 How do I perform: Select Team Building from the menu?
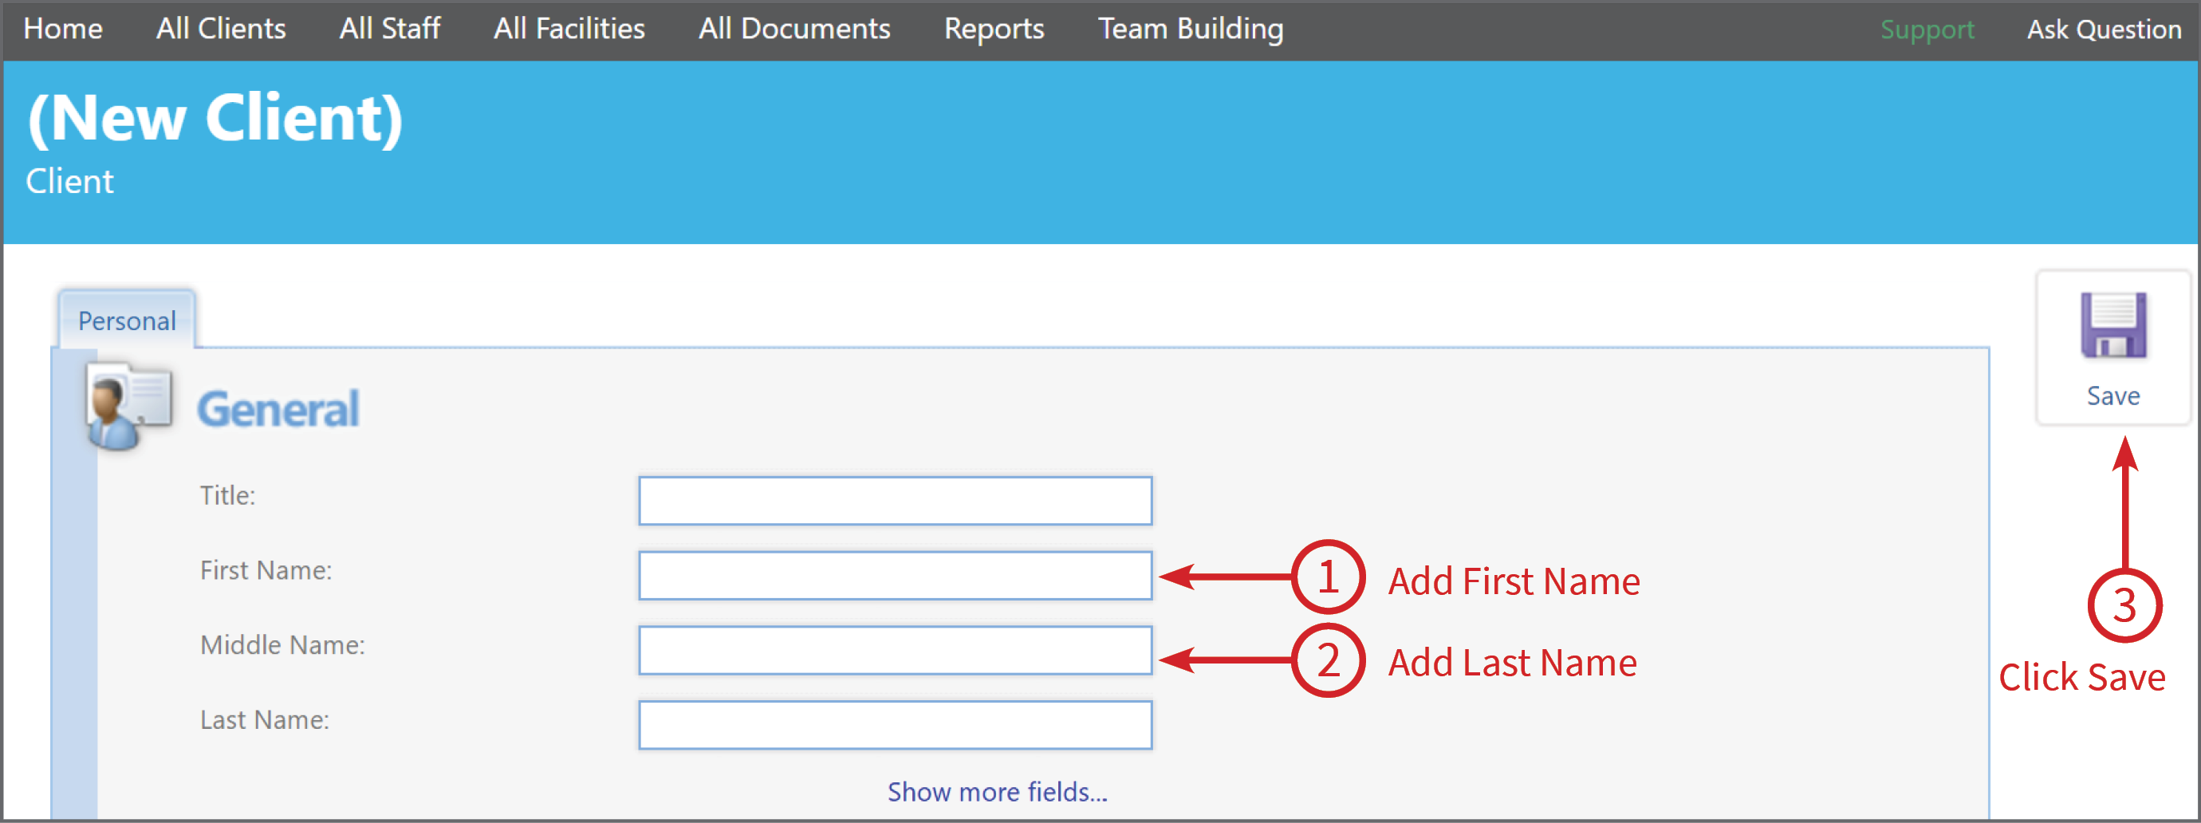1191,28
